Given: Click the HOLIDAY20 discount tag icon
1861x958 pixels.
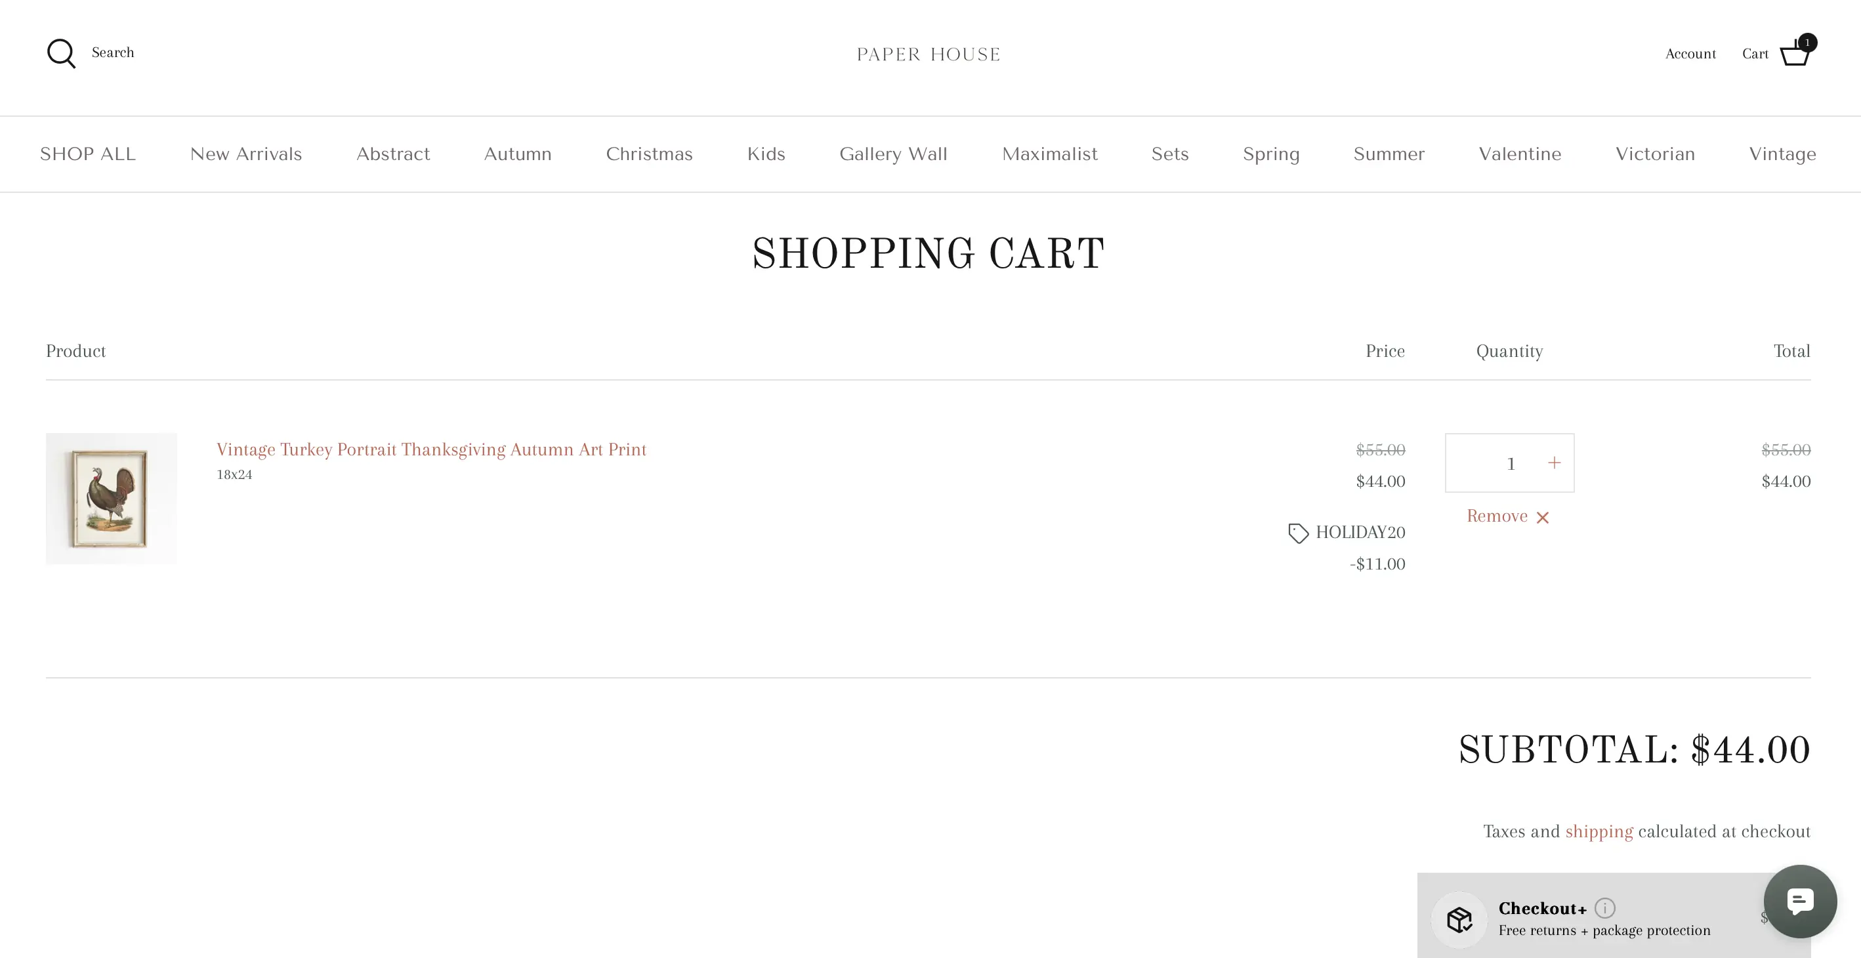Looking at the screenshot, I should [1298, 533].
